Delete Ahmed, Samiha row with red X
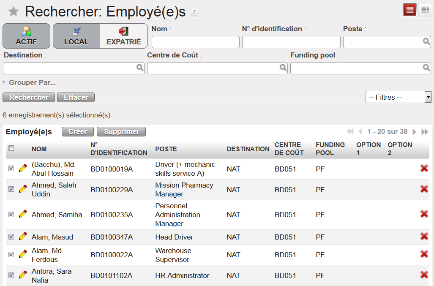434x286 pixels. (424, 214)
